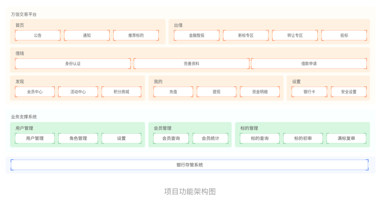This screenshot has height=200, width=379.
Task: Open the 推荐标的 box
Action: coord(136,35)
